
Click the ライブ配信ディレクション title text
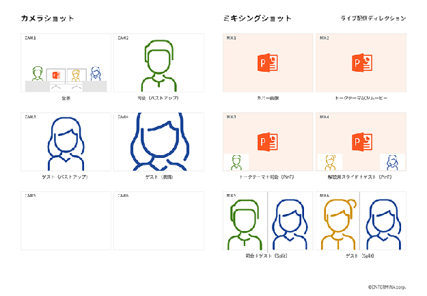click(x=372, y=18)
